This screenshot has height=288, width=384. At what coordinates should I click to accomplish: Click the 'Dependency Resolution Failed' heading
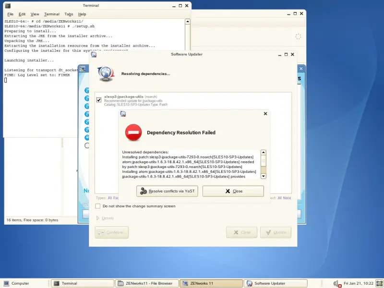pos(181,132)
